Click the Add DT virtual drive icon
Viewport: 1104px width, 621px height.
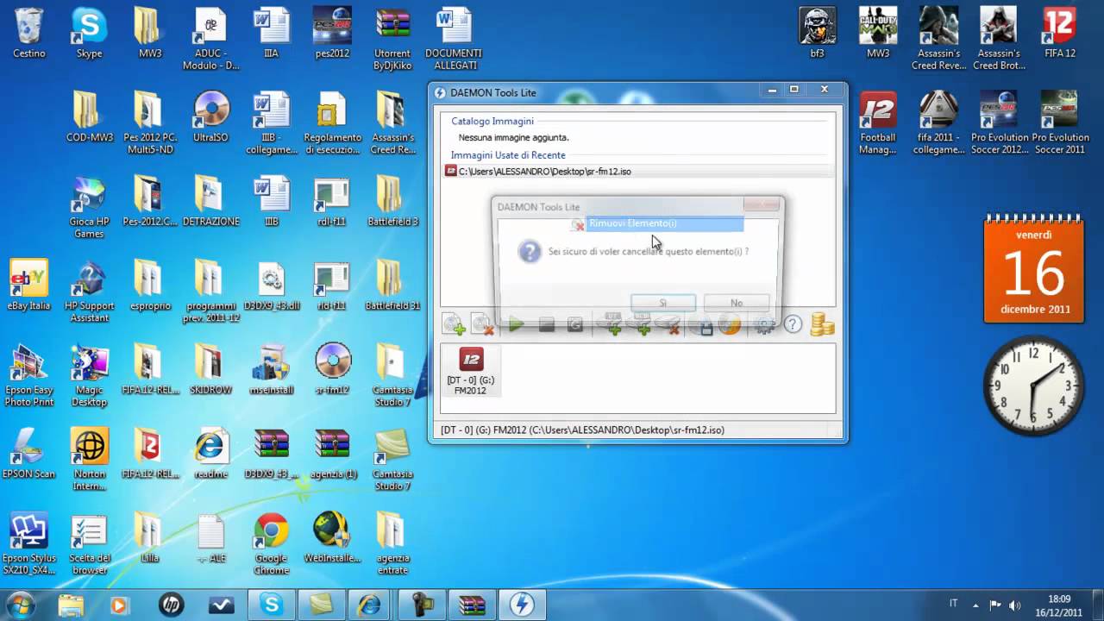click(613, 324)
